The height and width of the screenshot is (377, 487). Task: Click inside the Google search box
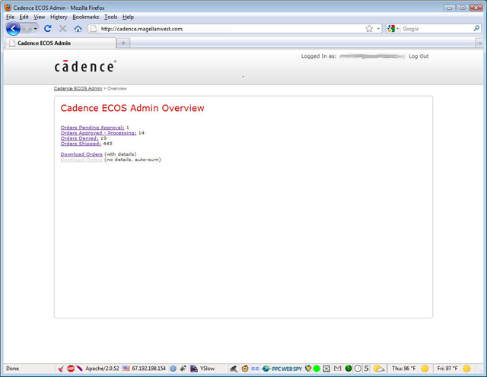click(x=437, y=29)
